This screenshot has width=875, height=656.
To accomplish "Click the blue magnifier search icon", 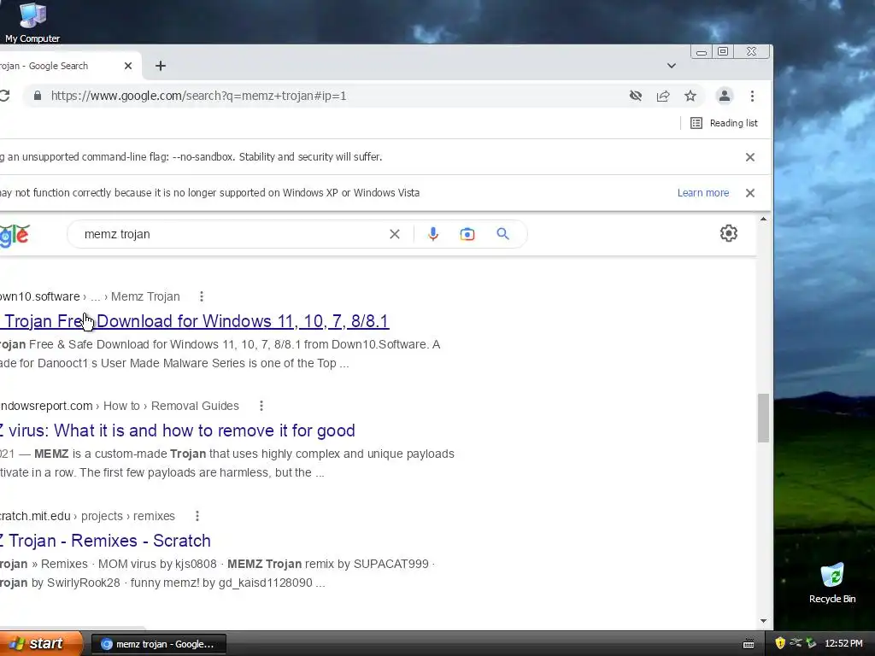I will (x=502, y=234).
